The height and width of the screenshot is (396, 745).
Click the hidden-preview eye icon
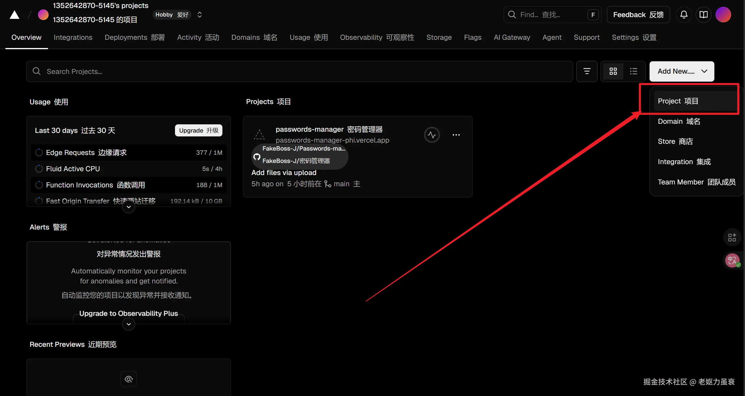(128, 379)
